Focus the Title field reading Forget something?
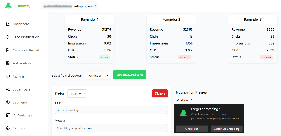 [111, 110]
